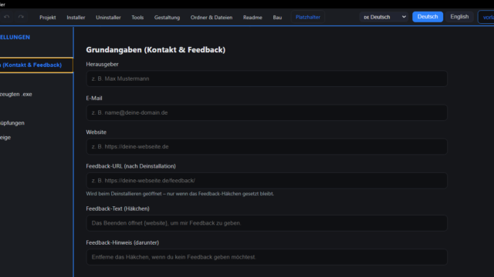This screenshot has height=277, width=494.
Task: Open the Ordner & Dateien tab
Action: pyautogui.click(x=211, y=17)
